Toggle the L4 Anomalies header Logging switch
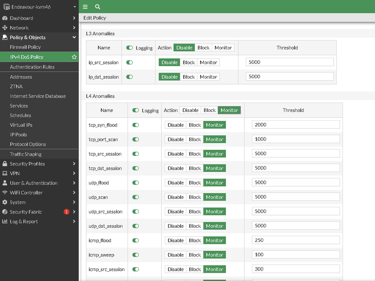375x281 pixels. (136, 111)
